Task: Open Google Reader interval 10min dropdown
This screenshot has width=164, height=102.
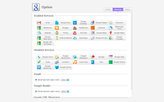Action: coord(65,91)
